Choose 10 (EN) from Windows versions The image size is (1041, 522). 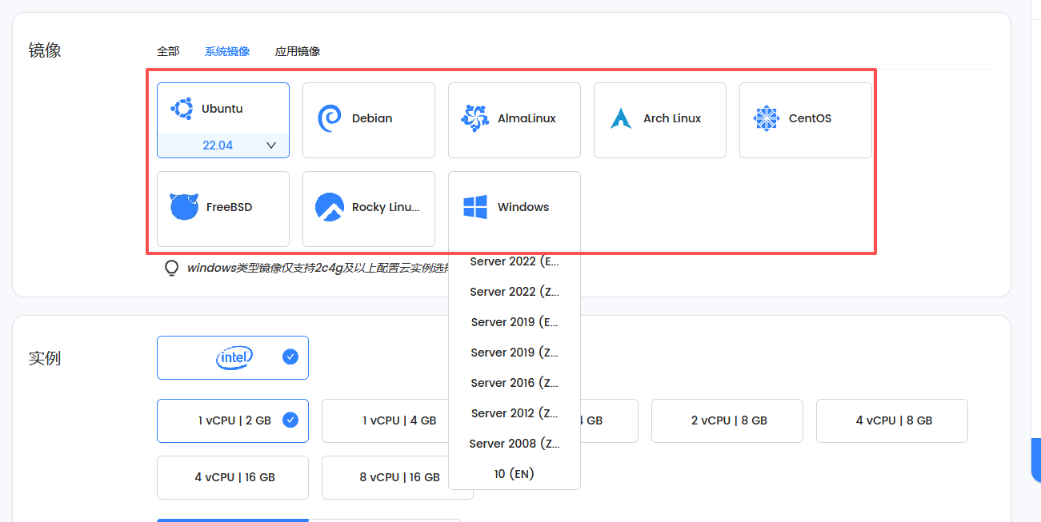pos(514,473)
